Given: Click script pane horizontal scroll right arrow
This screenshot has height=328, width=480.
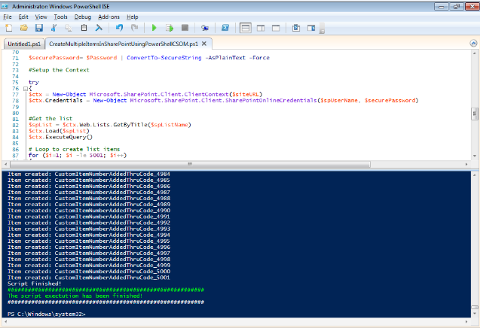Looking at the screenshot, I should tap(466, 165).
